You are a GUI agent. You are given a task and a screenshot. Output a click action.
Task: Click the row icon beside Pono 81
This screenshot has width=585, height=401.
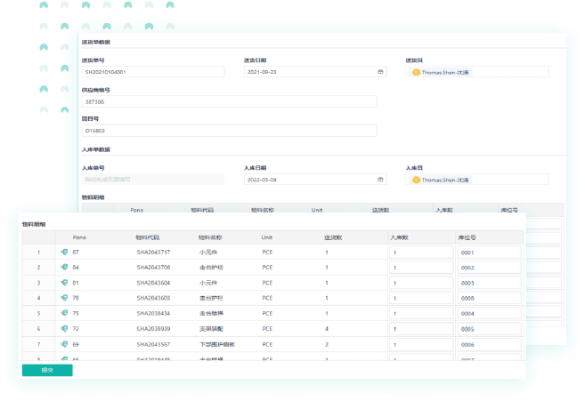(x=64, y=283)
